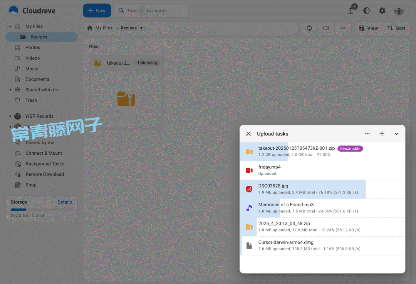This screenshot has width=416, height=284.
Task: Open Documents in sidebar
Action: tap(37, 79)
